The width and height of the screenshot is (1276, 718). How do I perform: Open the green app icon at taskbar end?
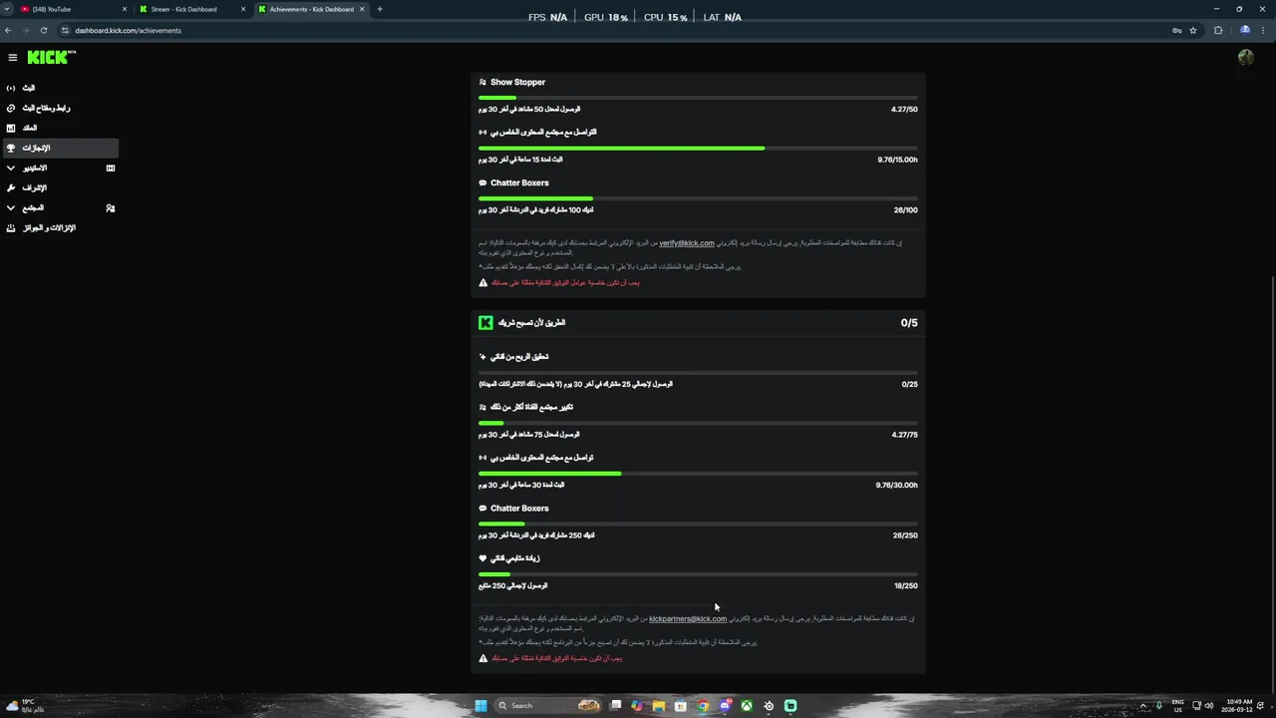[x=791, y=705]
